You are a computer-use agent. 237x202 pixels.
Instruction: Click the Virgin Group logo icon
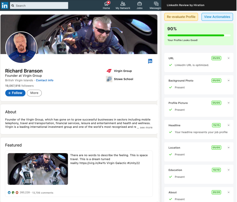tap(109, 71)
